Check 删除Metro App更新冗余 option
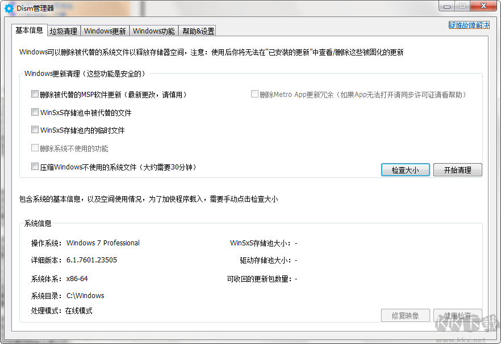Image resolution: width=501 pixels, height=344 pixels. click(x=254, y=94)
